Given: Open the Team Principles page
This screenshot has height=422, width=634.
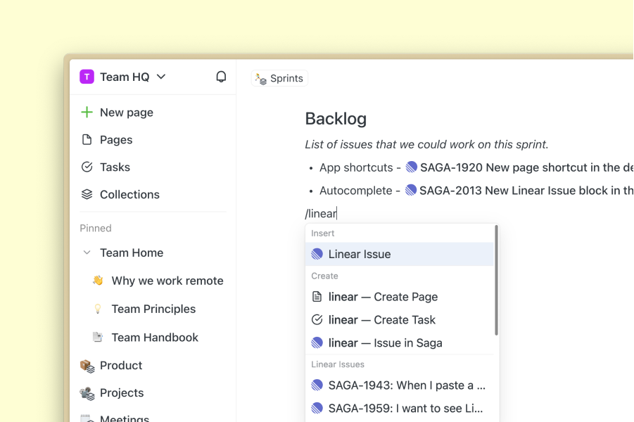Looking at the screenshot, I should point(153,309).
